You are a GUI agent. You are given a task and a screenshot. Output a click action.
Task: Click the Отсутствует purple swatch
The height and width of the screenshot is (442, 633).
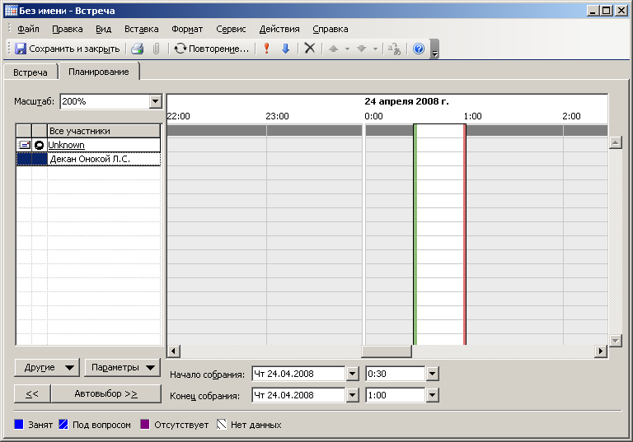point(145,424)
